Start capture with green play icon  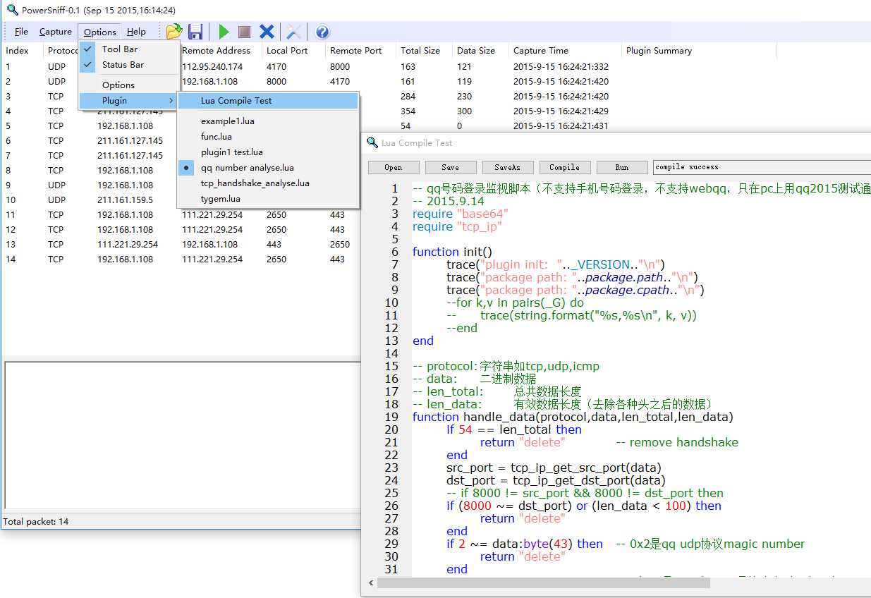224,32
